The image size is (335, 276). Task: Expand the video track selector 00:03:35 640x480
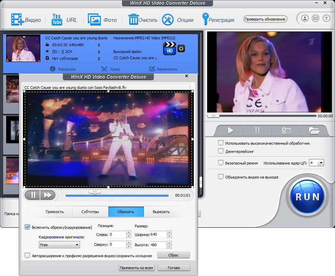click(99, 45)
